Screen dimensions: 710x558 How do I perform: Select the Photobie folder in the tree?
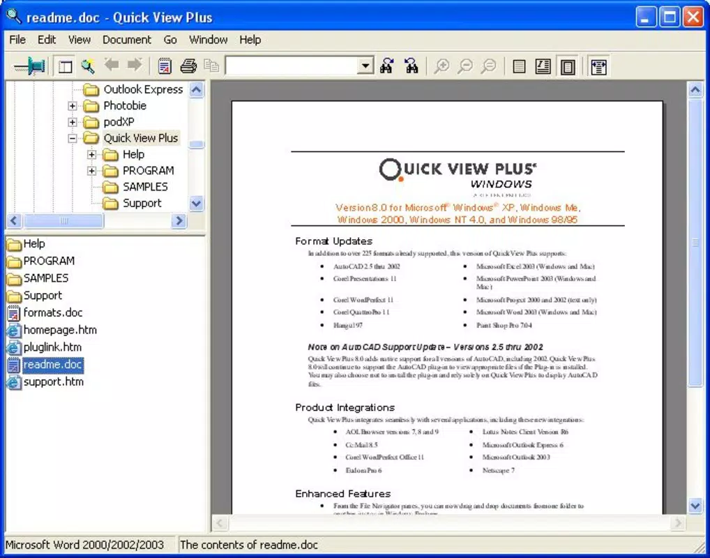click(x=125, y=105)
